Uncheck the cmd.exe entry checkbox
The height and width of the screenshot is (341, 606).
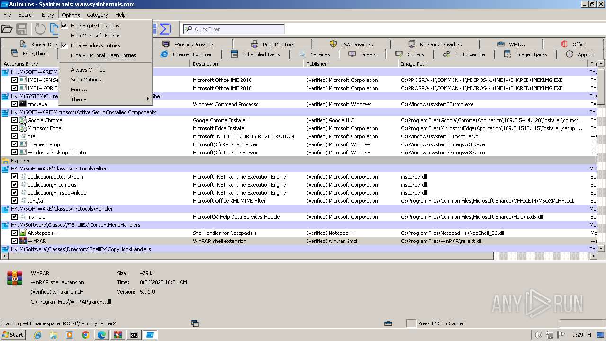[x=14, y=104]
